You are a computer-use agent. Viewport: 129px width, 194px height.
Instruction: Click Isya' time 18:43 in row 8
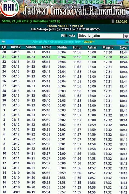(x=123, y=144)
